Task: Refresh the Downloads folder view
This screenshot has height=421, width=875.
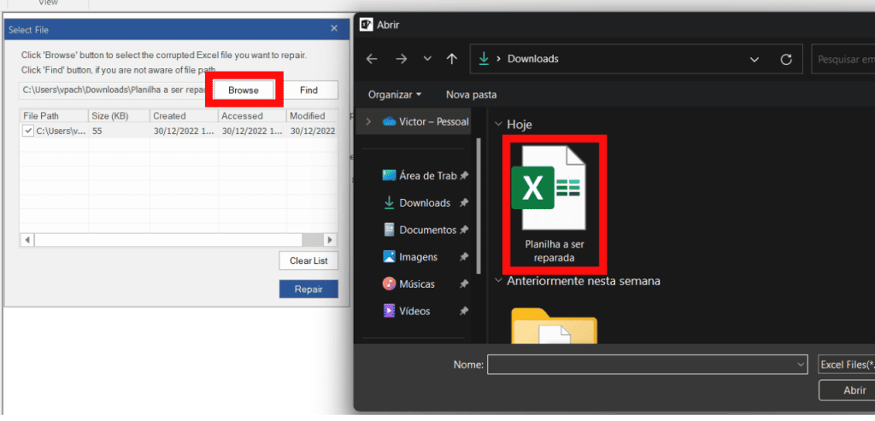Action: point(786,59)
